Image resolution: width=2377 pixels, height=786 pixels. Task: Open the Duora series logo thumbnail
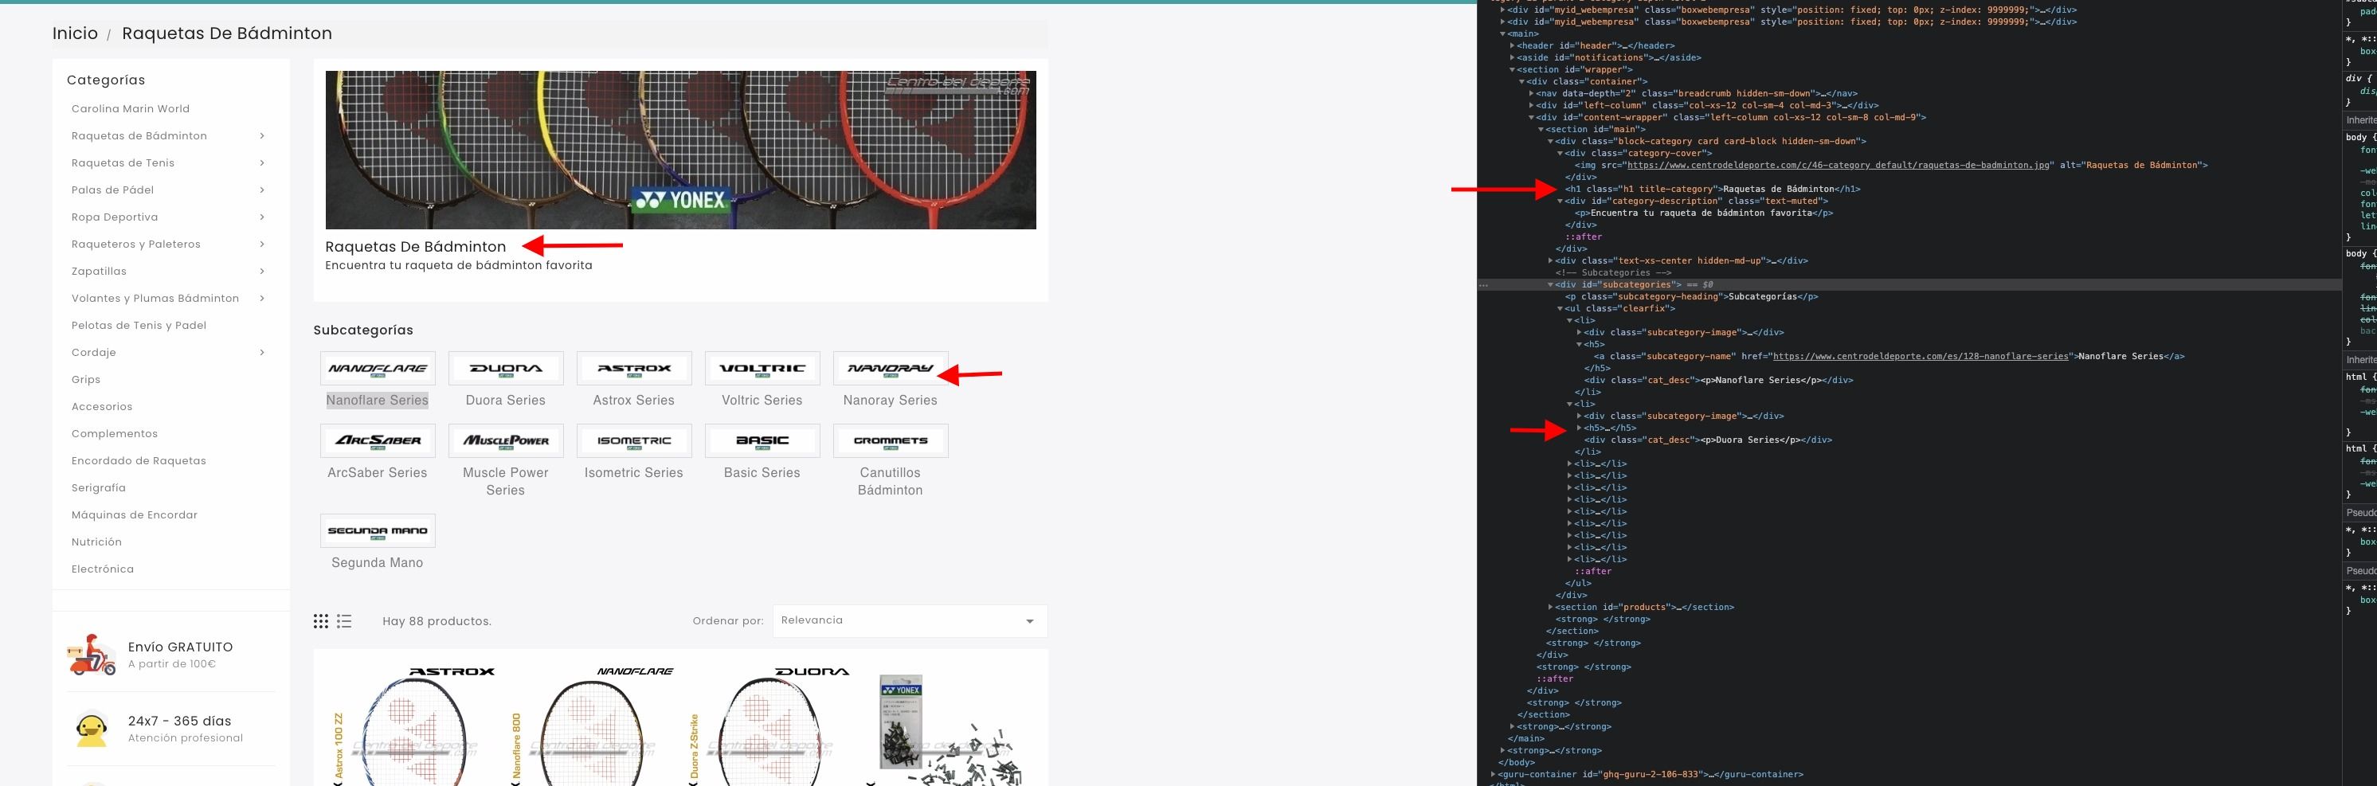[x=506, y=367]
